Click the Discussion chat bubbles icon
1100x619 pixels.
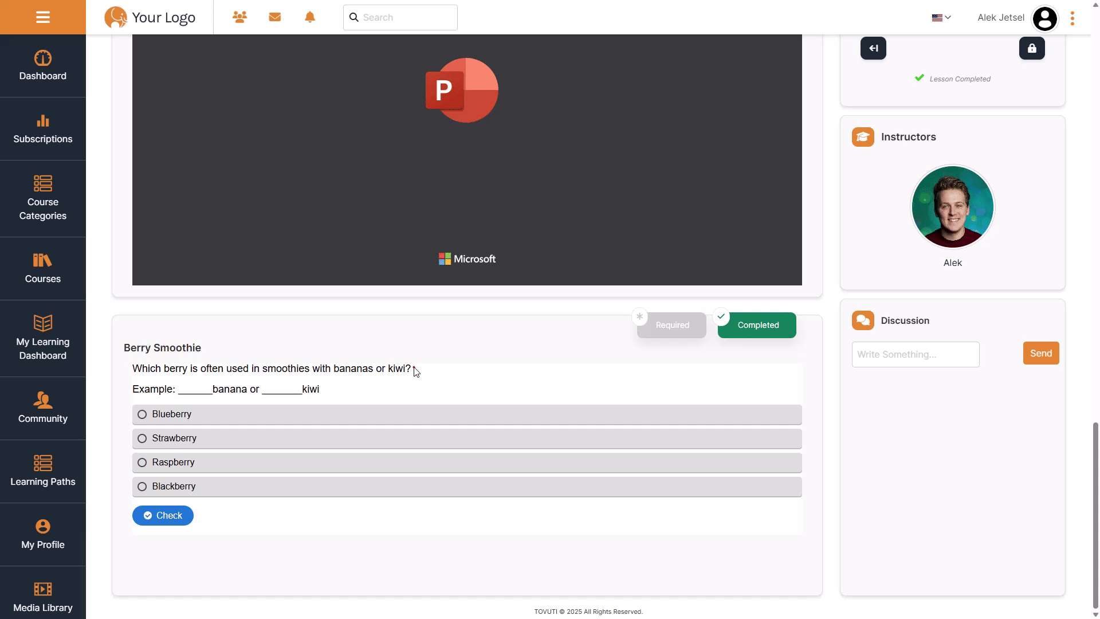[863, 320]
